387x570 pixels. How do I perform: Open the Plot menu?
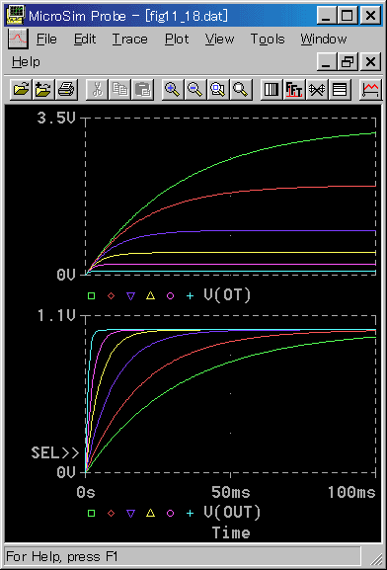pyautogui.click(x=177, y=39)
